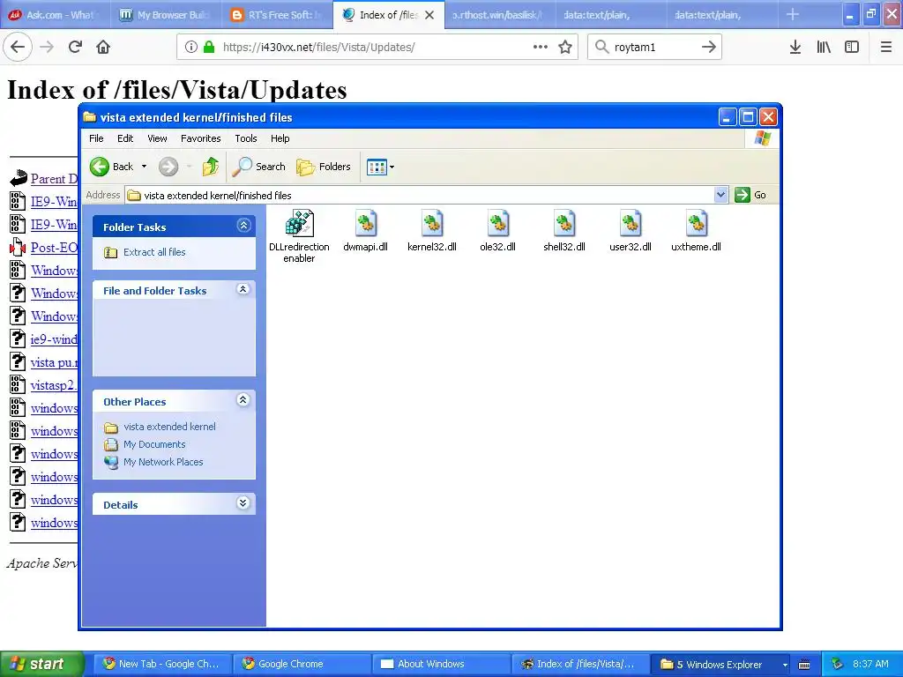Open the Edit menu
This screenshot has width=903, height=677.
coord(125,138)
